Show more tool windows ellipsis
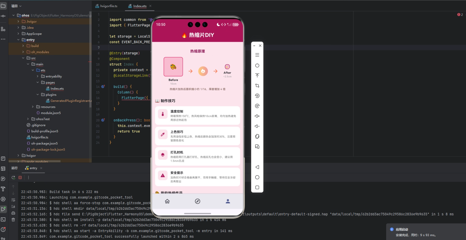The image size is (466, 240). (3, 39)
